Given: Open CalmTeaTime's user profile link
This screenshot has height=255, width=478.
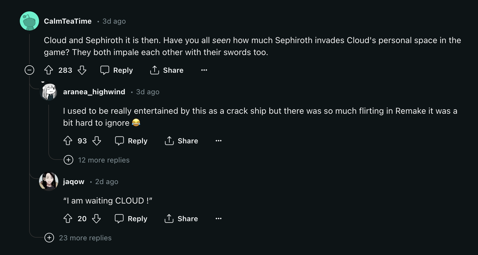Looking at the screenshot, I should [68, 21].
